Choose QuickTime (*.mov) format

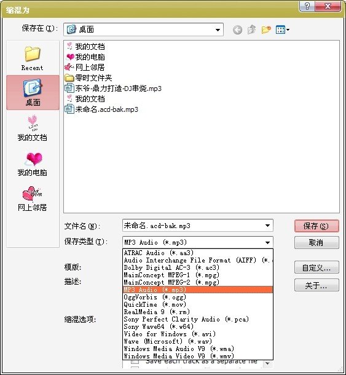click(x=198, y=304)
